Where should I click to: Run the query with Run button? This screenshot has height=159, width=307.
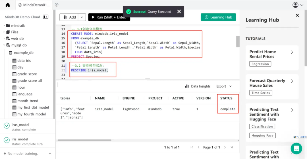tap(109, 17)
